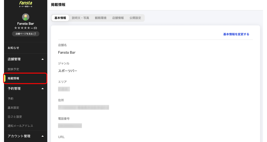267x142 pixels.
Task: Click the star rating under Fansta Bar
Action: coord(22,28)
